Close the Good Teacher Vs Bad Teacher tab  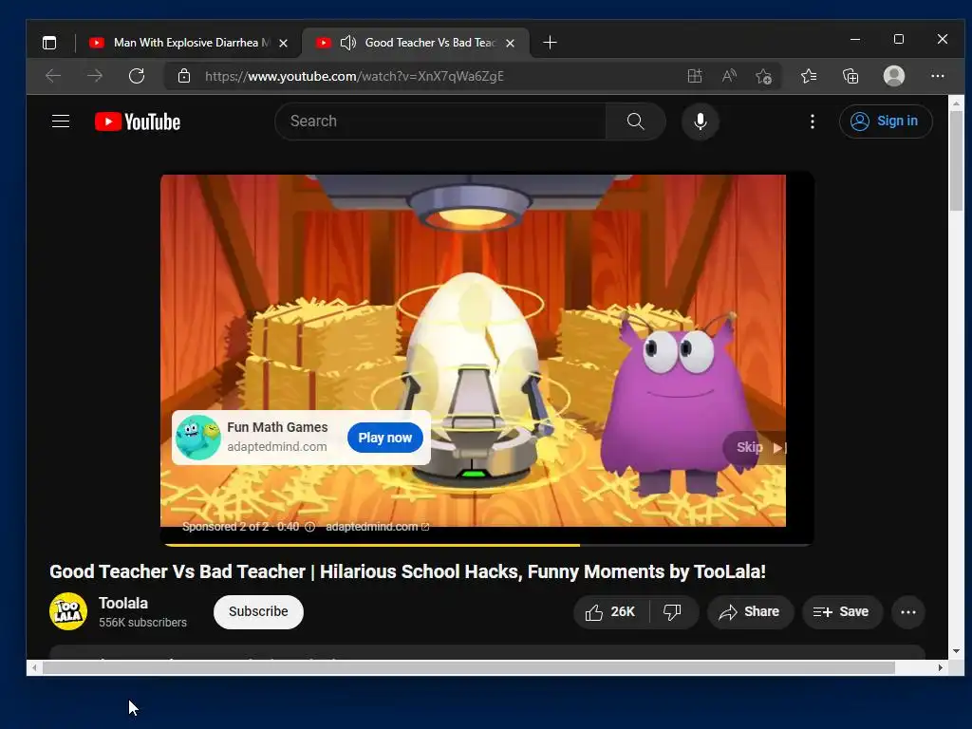click(510, 43)
